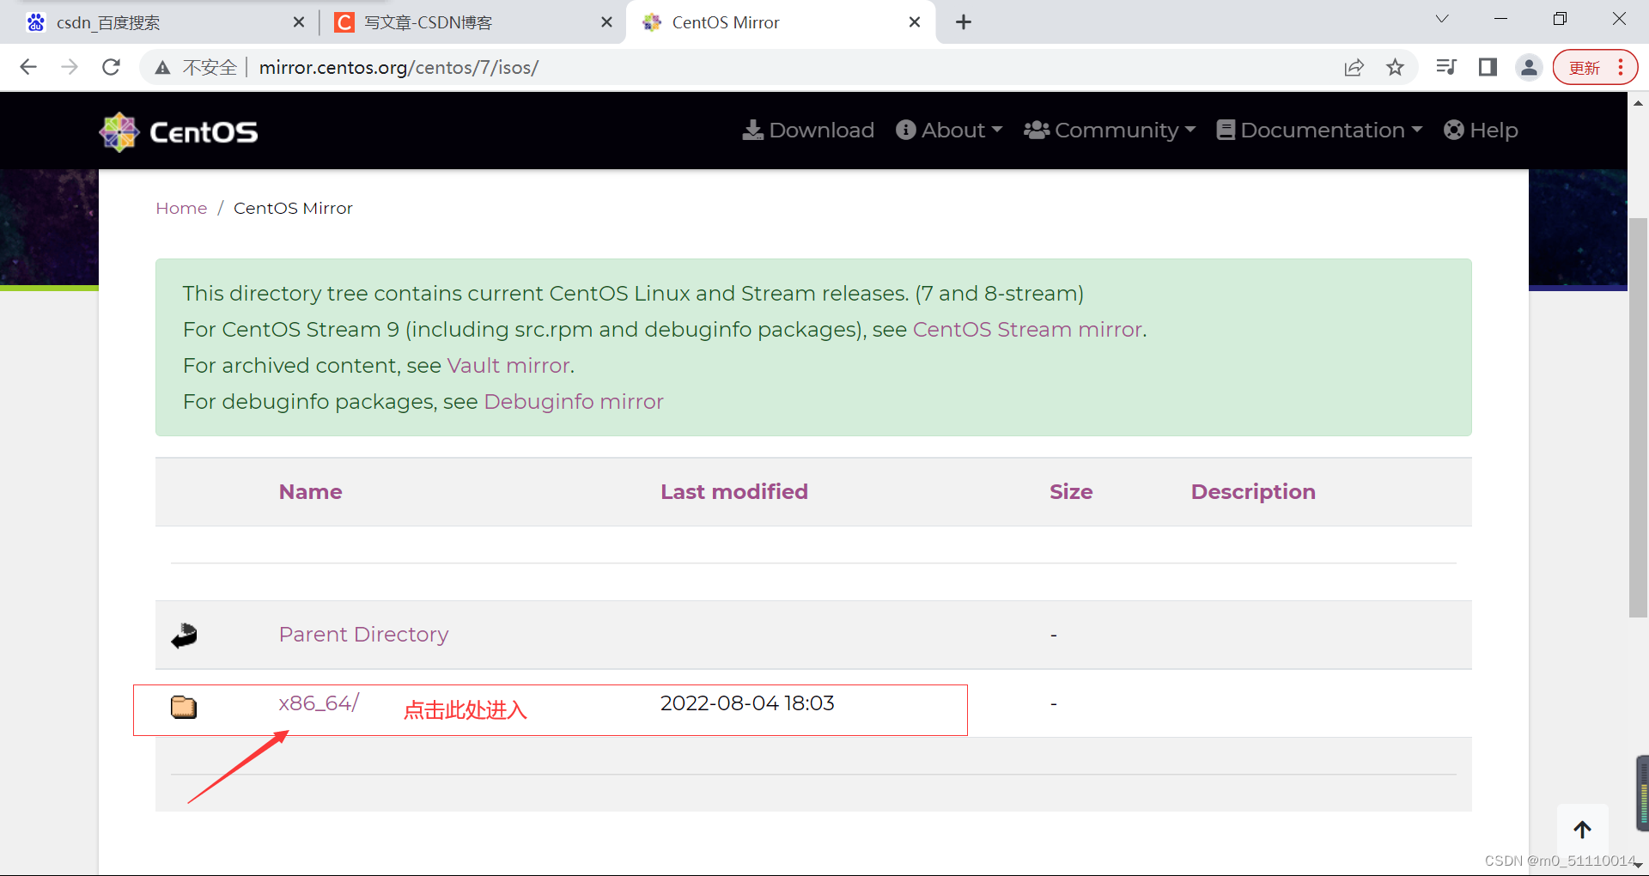Screen dimensions: 1649x876
Task: Click the 更新 update button
Action: [x=1595, y=68]
